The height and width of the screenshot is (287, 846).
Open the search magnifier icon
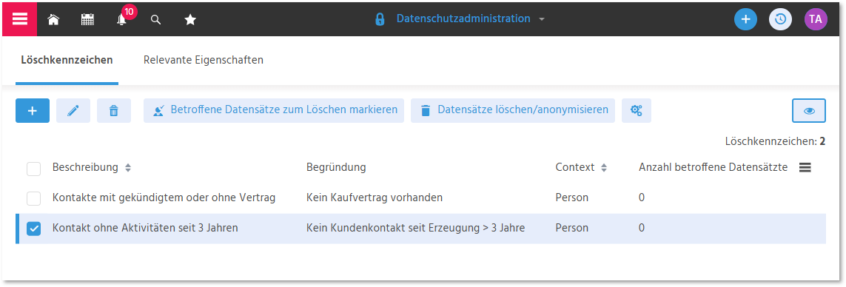pyautogui.click(x=156, y=20)
